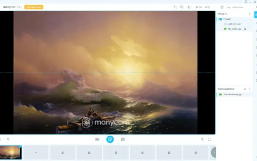Click the Preset 1 layout icon

(220, 19)
